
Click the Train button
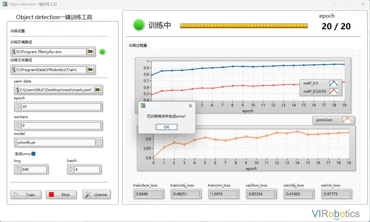click(26, 195)
